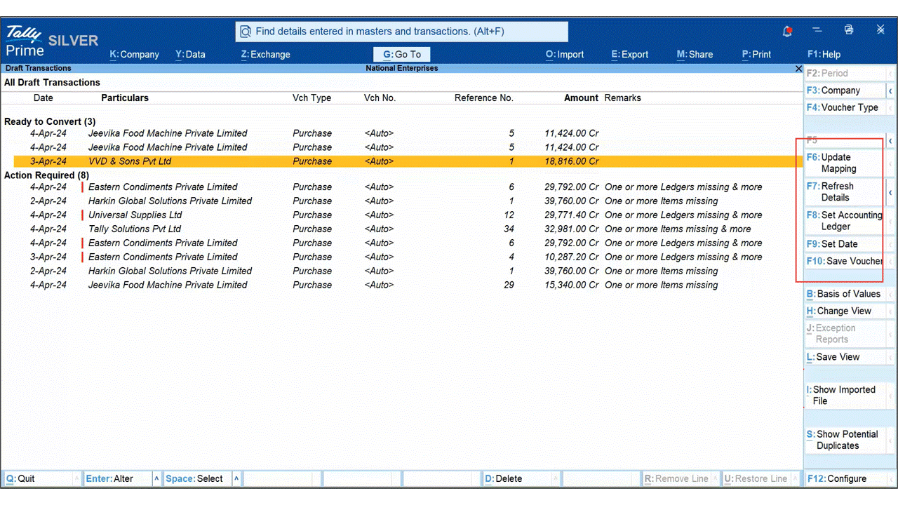The height and width of the screenshot is (505, 898).
Task: Click F6: Update Mapping
Action: (845, 163)
